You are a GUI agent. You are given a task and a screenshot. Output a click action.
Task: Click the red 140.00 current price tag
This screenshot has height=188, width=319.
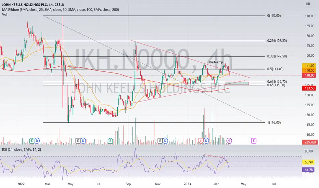[x=310, y=75]
